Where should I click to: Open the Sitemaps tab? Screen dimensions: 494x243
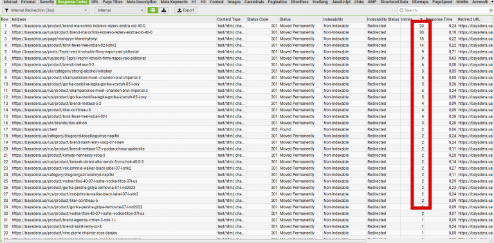point(420,2)
